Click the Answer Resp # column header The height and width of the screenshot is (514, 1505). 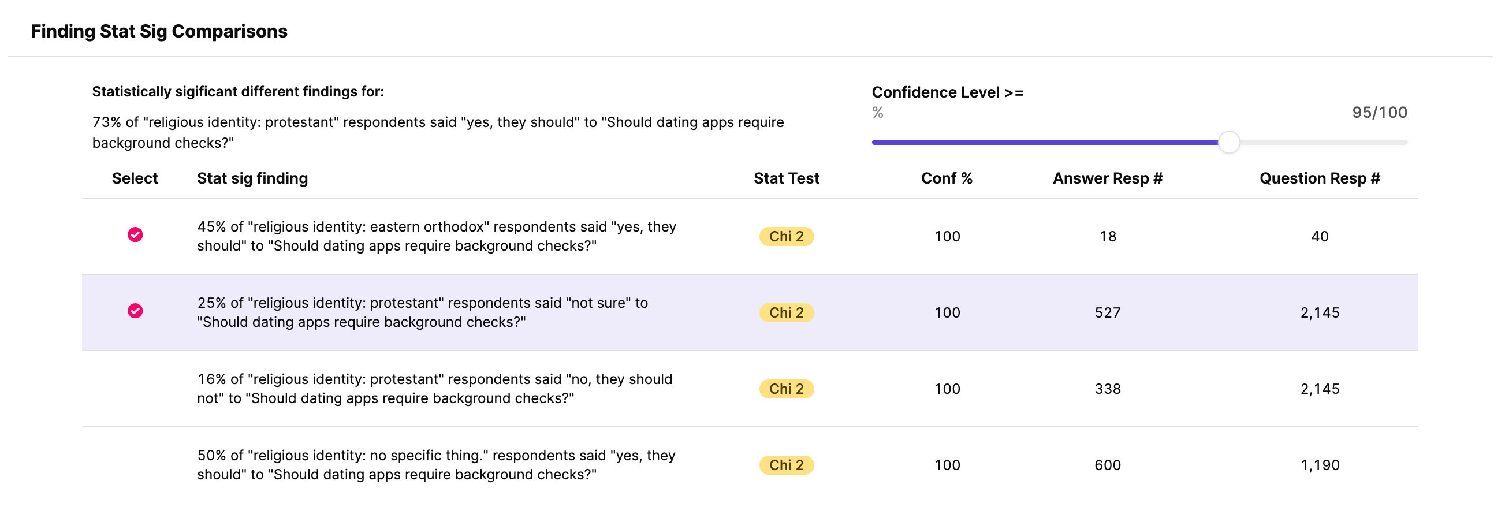(x=1108, y=178)
